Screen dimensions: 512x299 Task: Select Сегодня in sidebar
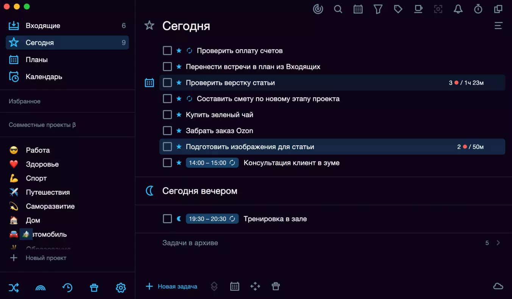pos(67,43)
